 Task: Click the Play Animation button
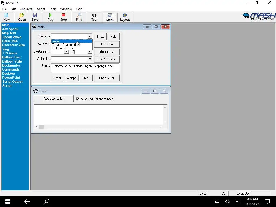[107, 59]
